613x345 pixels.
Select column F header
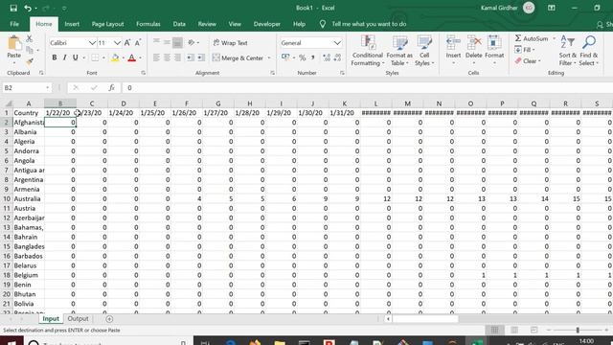pyautogui.click(x=187, y=103)
